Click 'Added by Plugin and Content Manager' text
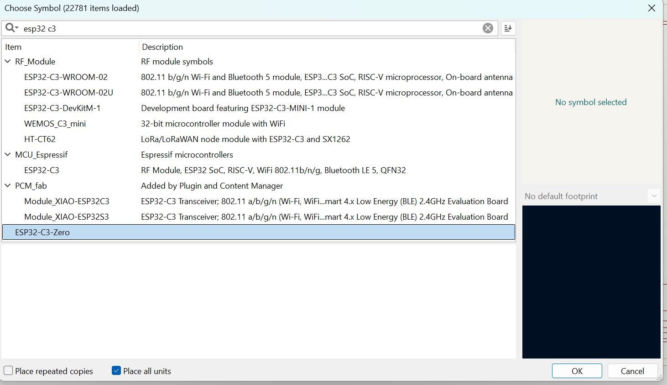 pyautogui.click(x=212, y=186)
